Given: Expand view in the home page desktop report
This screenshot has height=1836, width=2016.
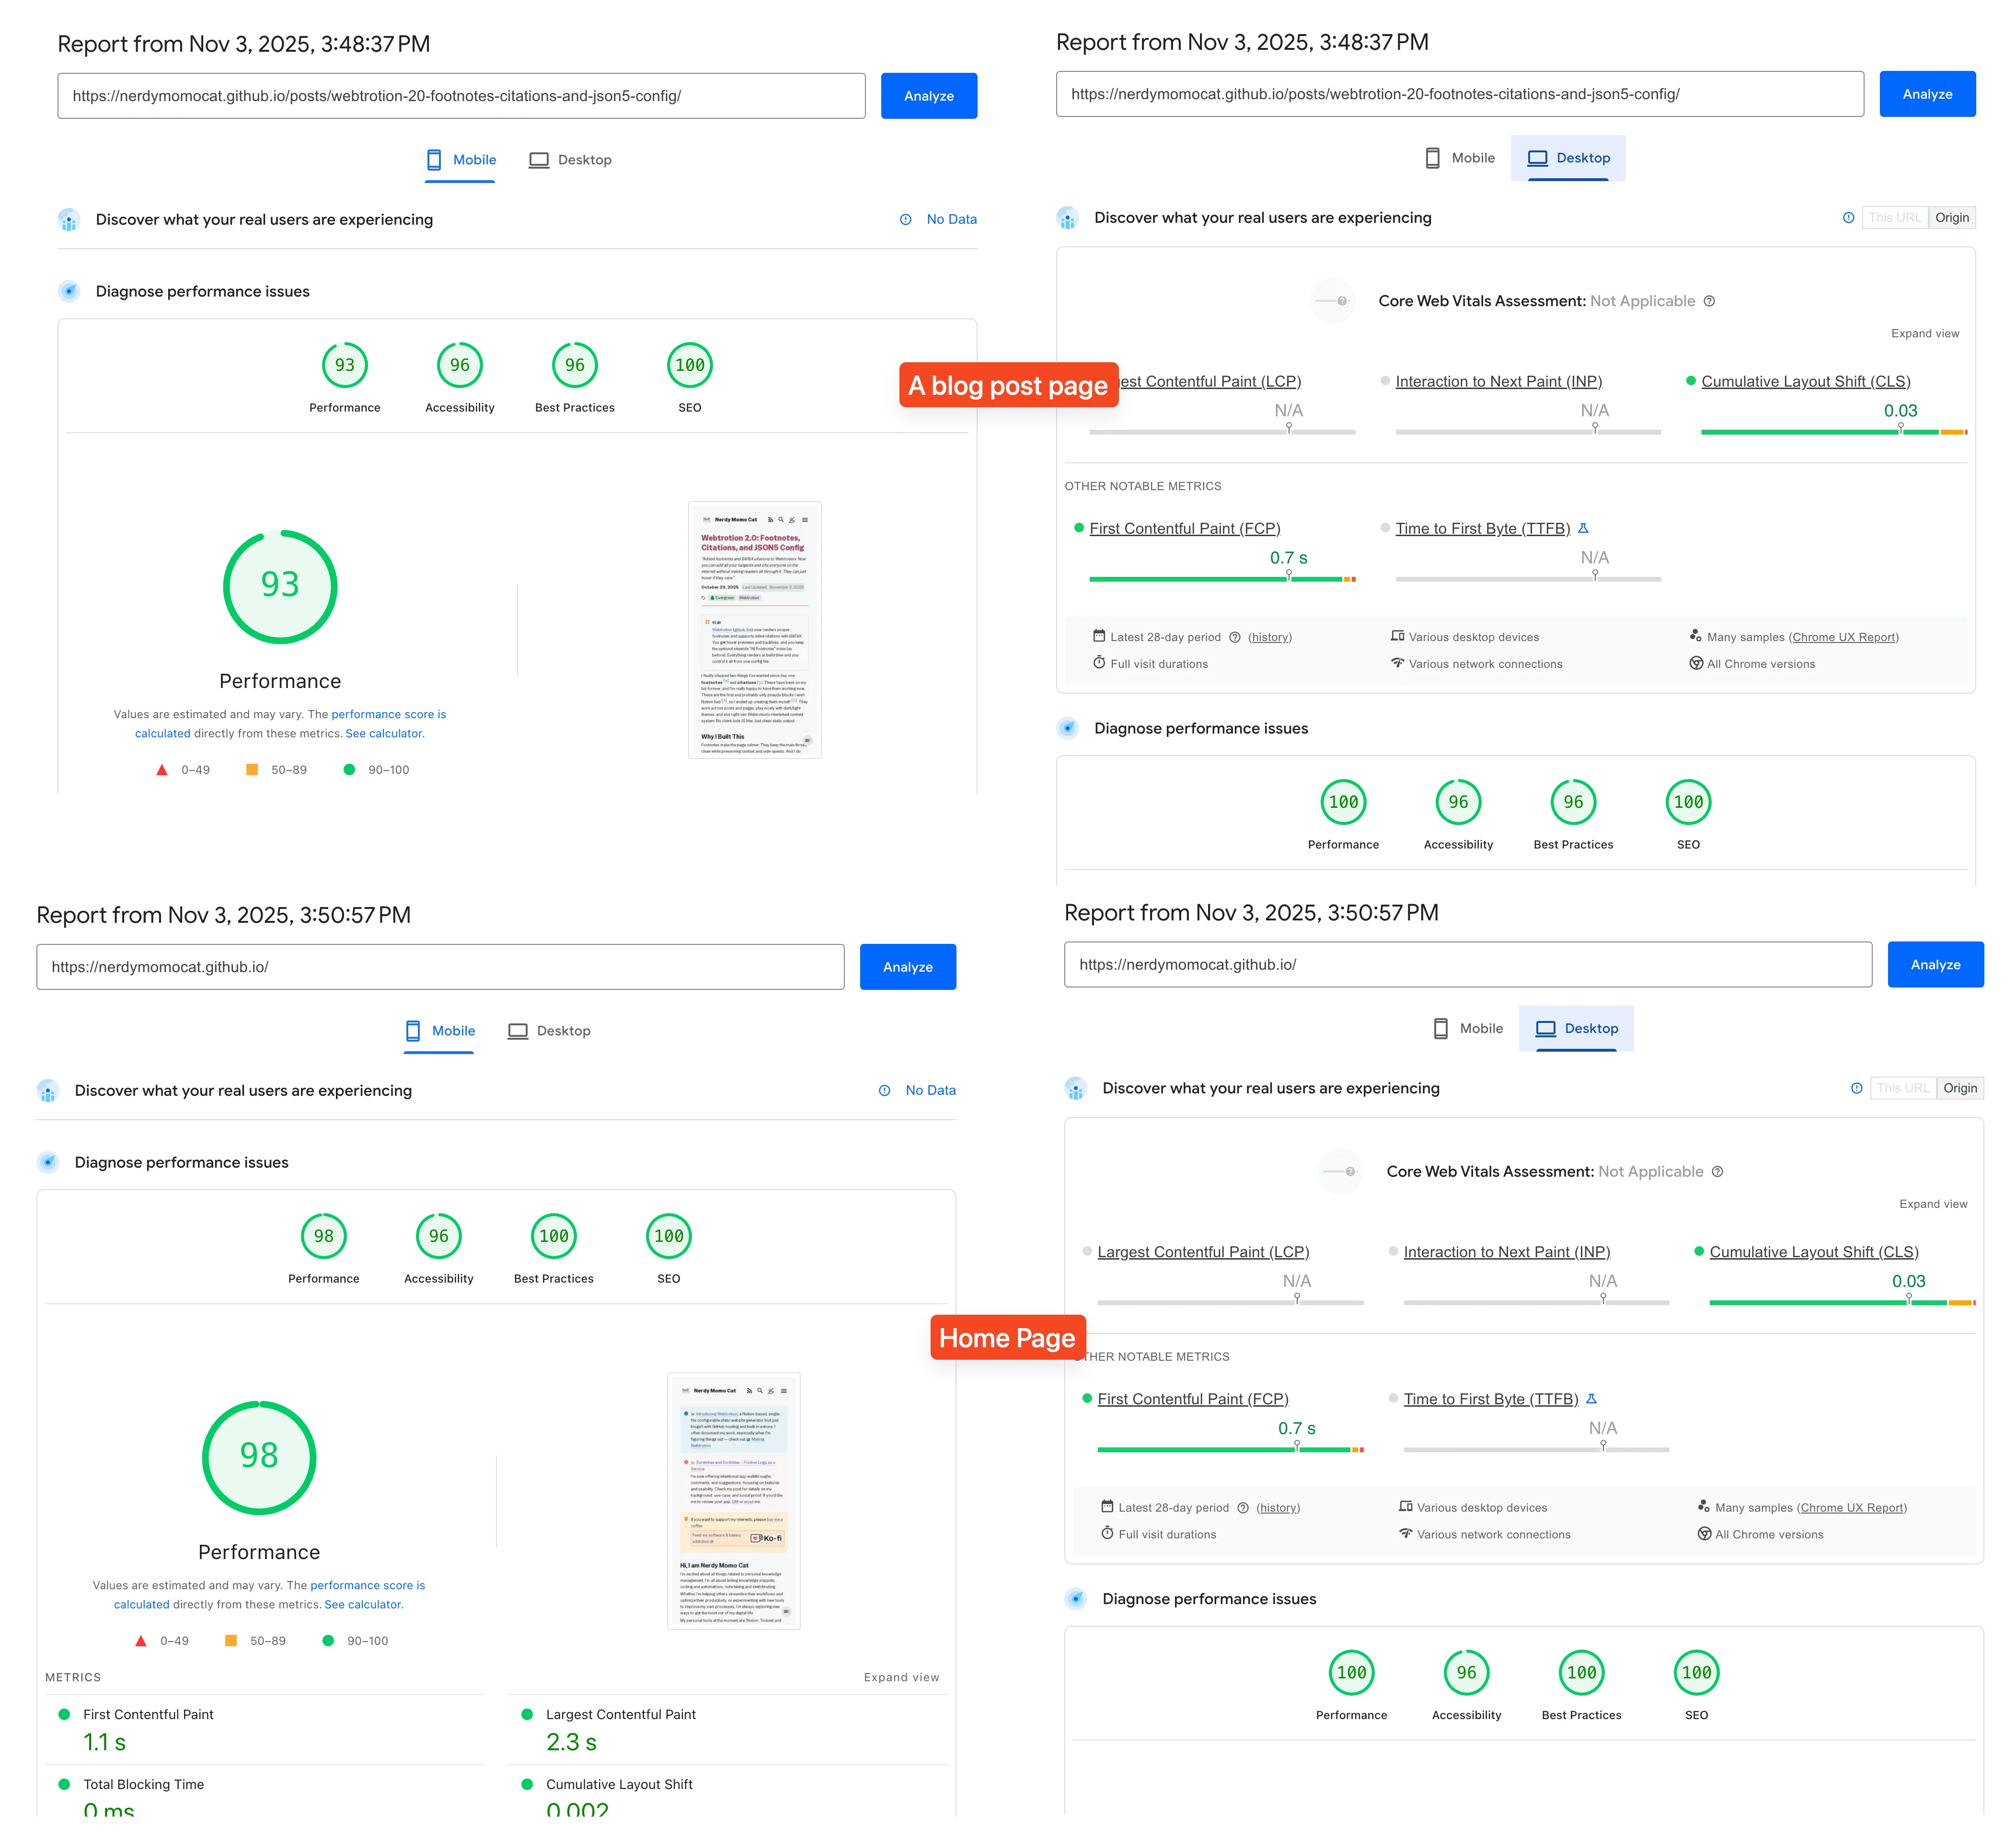Looking at the screenshot, I should [1934, 1204].
